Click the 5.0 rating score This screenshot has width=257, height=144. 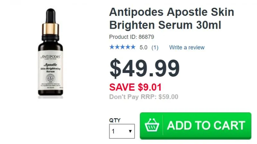(143, 47)
